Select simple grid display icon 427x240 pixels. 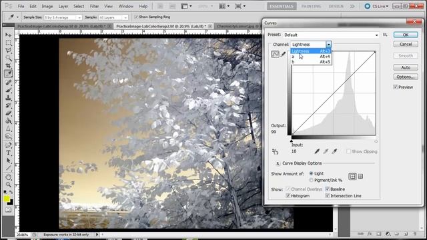[352, 177]
